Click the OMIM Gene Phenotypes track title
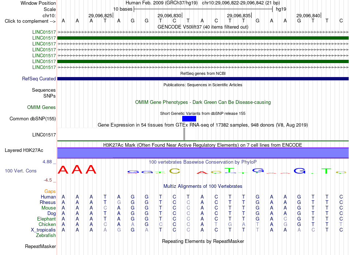This screenshot has height=255, width=349. pos(203,102)
